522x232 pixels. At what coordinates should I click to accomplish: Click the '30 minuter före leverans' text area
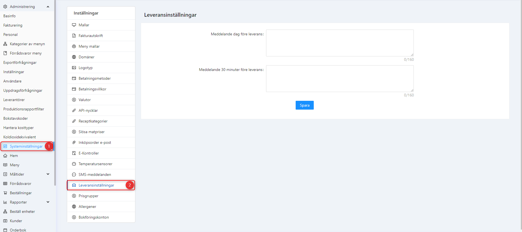(x=340, y=79)
